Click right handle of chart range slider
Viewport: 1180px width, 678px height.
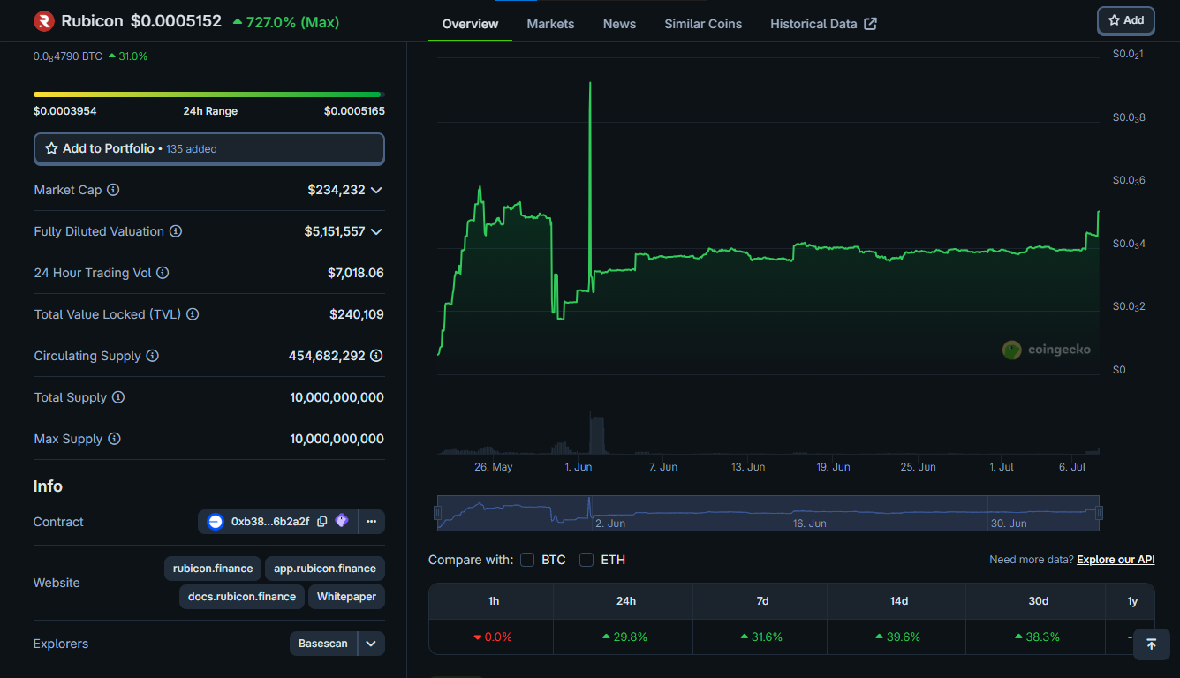[x=1100, y=513]
